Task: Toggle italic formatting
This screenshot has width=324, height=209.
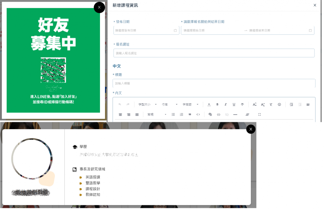Action: point(226,104)
